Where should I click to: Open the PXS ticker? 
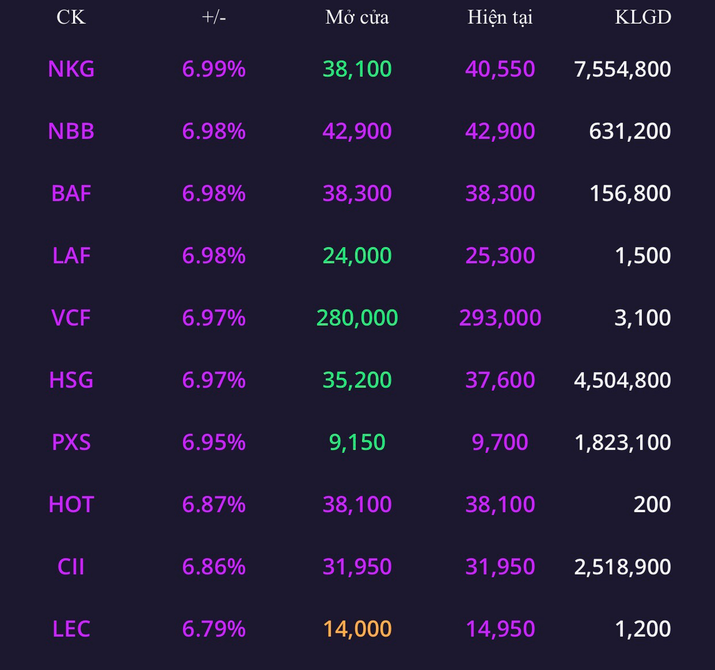71,442
